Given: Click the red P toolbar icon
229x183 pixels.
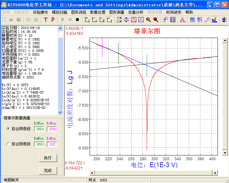Looking at the screenshot, I should tap(53, 20).
